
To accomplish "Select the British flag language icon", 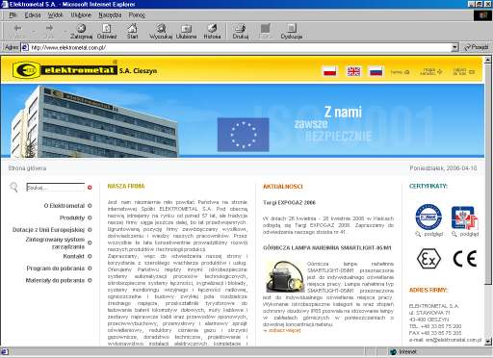I will 353,71.
